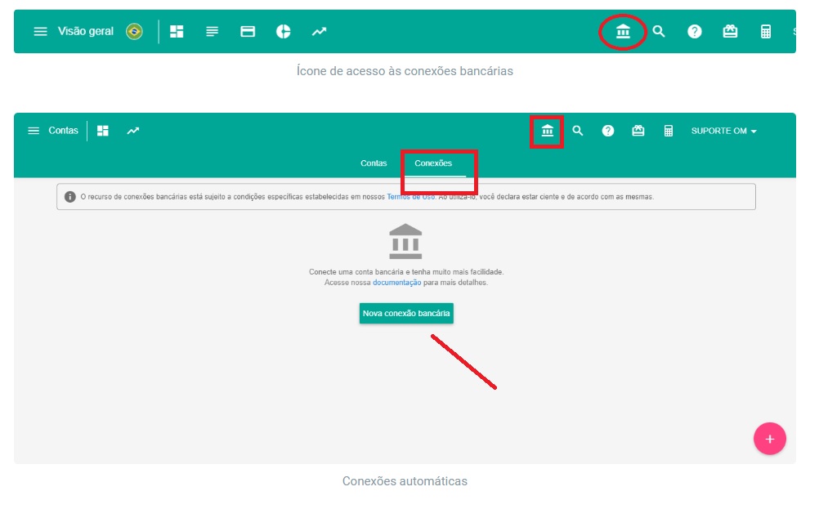Expand the SUPORTE OM user dropdown
819x509 pixels.
point(723,131)
